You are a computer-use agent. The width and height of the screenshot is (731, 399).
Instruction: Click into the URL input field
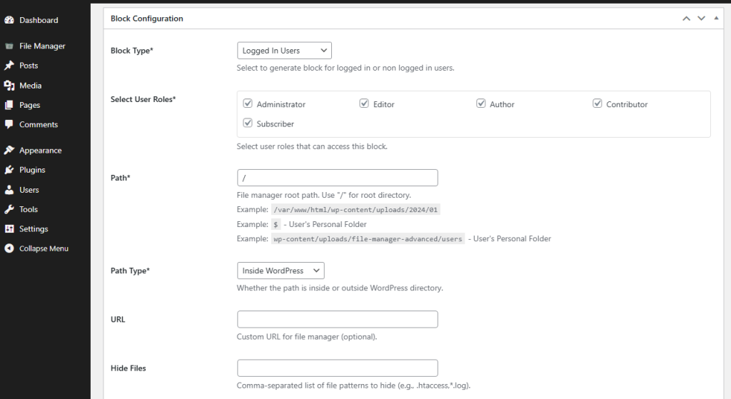point(338,319)
